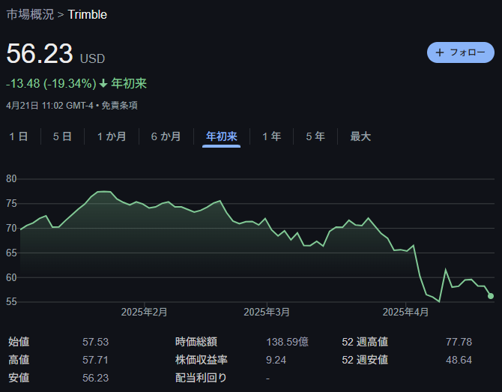Click the 56.23 current price
The width and height of the screenshot is (502, 392).
[x=40, y=54]
